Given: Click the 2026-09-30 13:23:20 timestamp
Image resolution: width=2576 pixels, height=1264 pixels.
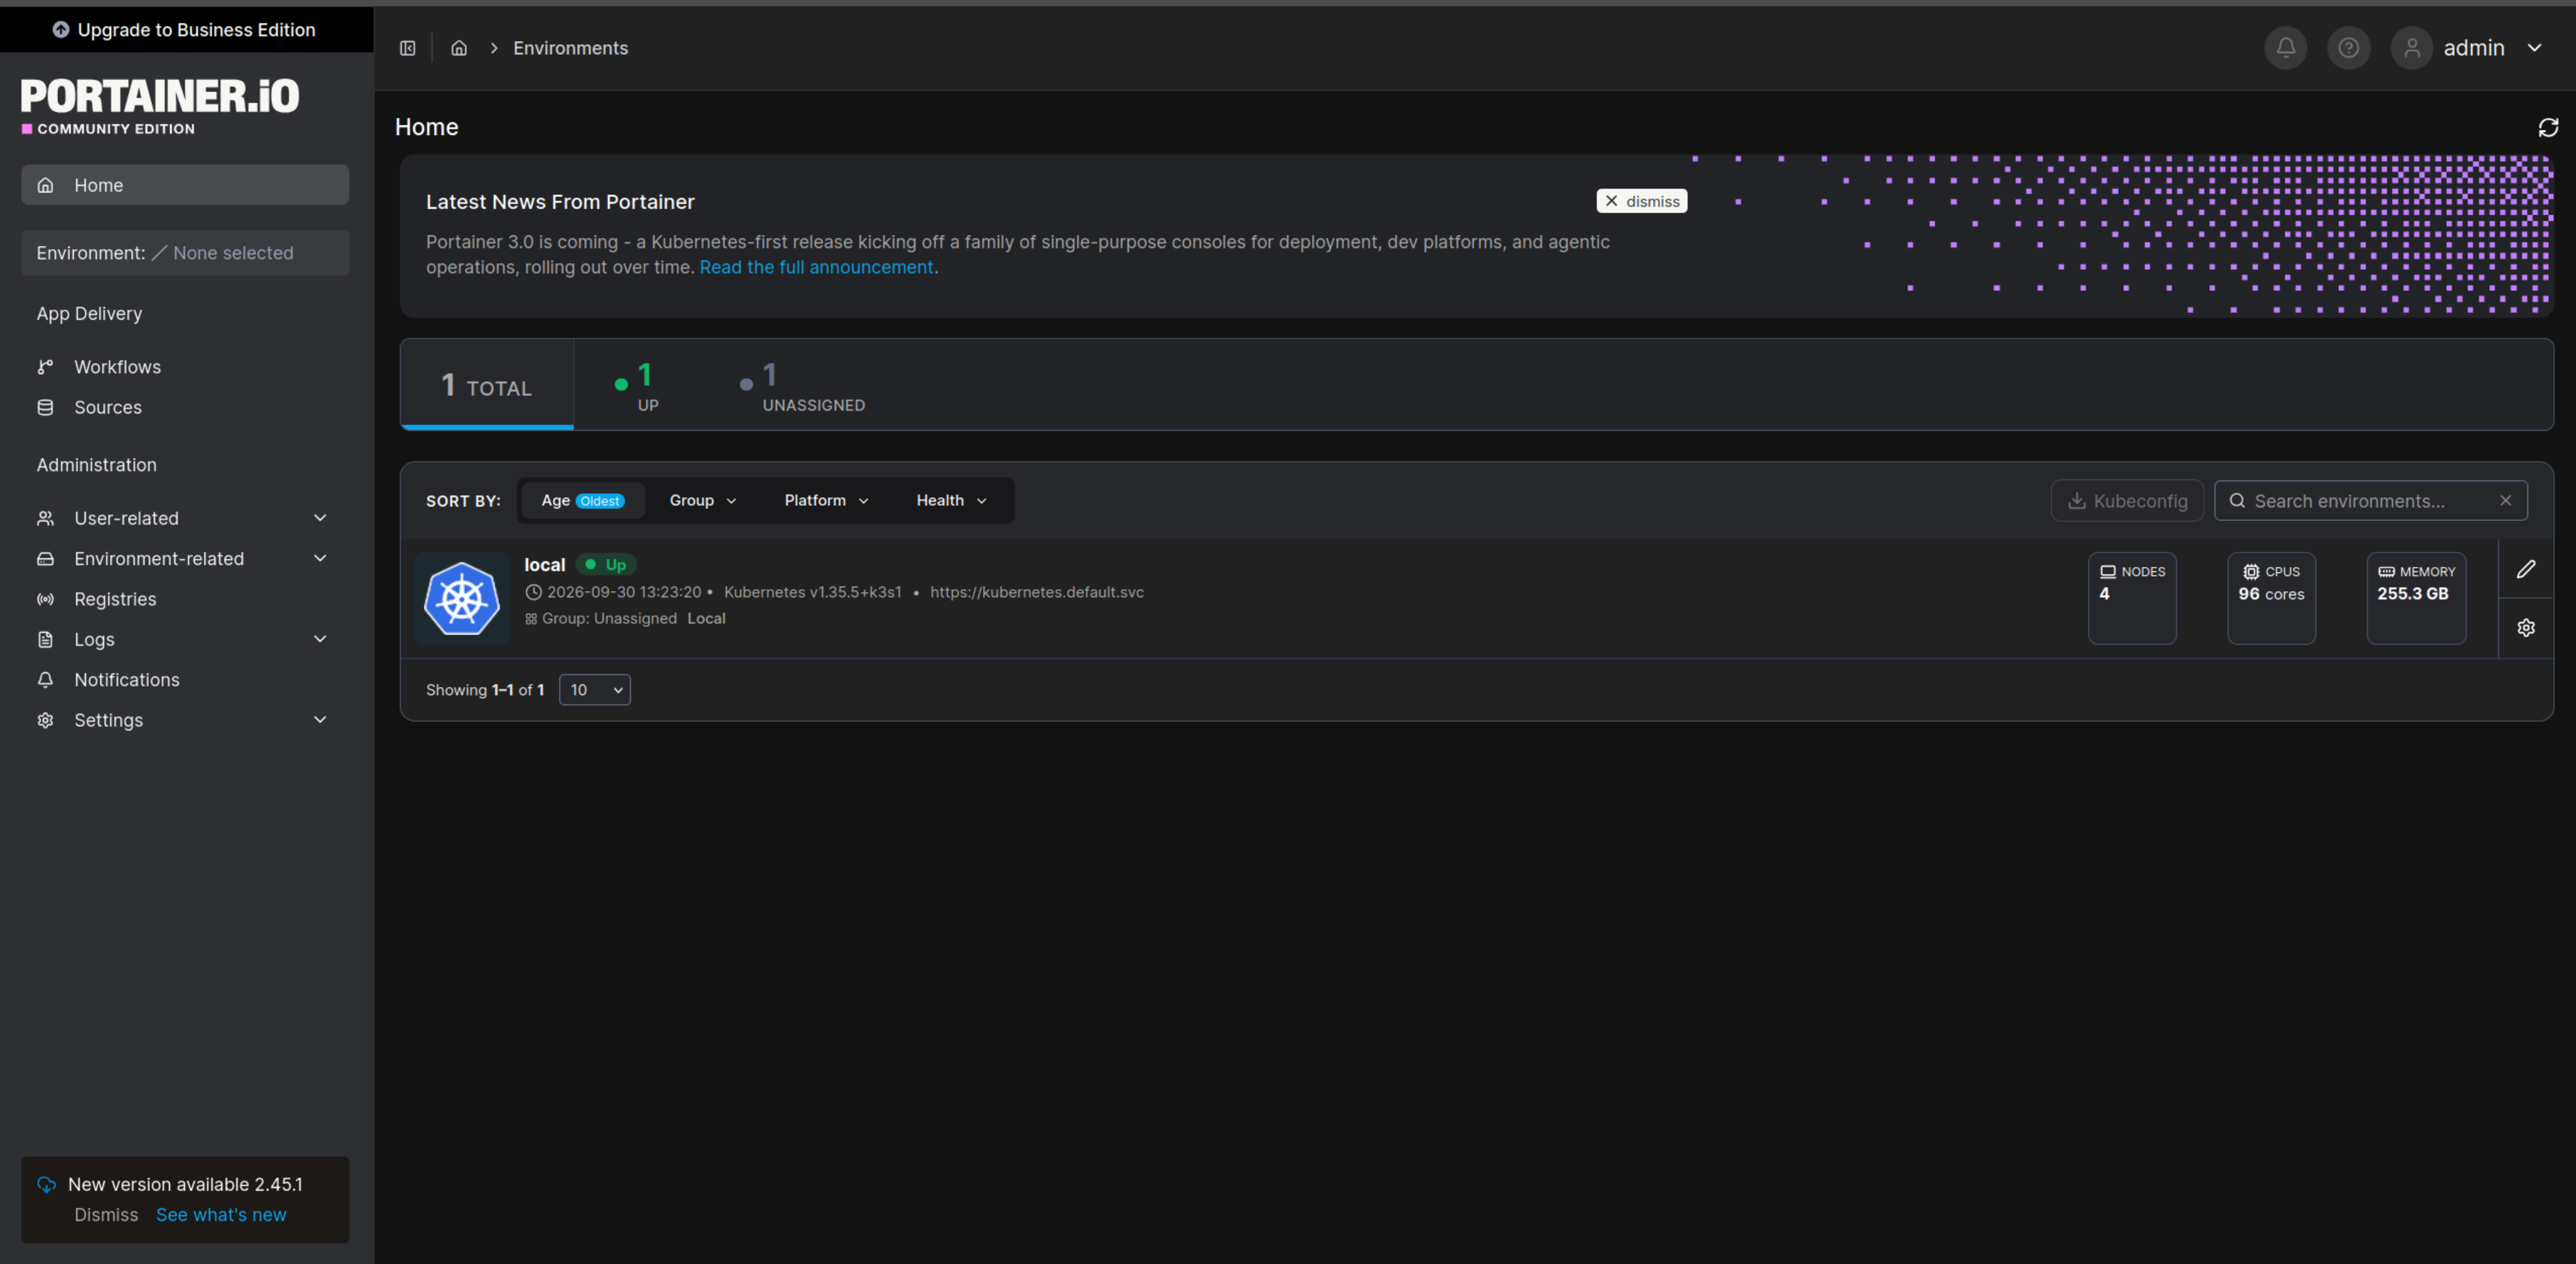Looking at the screenshot, I should 623,592.
